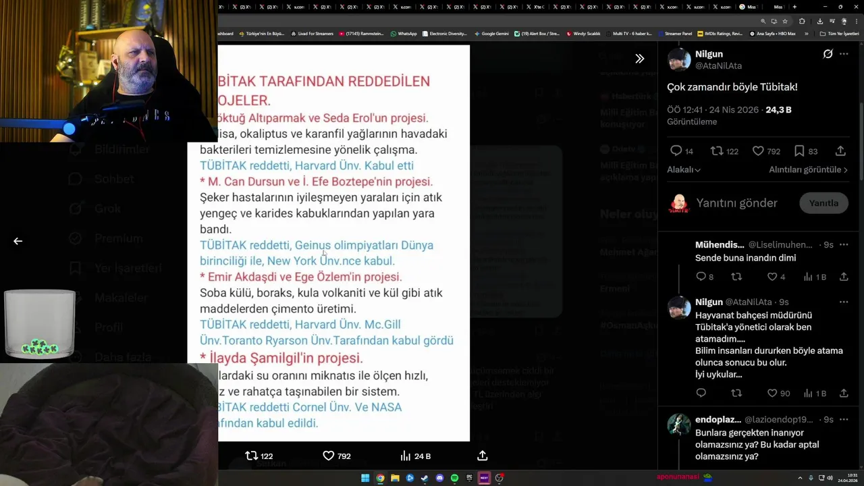Open Discord from the taskbar
Screen dimensions: 864x486
click(x=439, y=478)
